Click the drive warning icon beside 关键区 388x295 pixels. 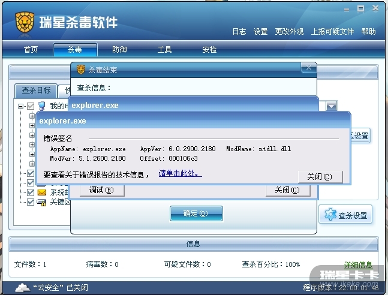(x=41, y=203)
